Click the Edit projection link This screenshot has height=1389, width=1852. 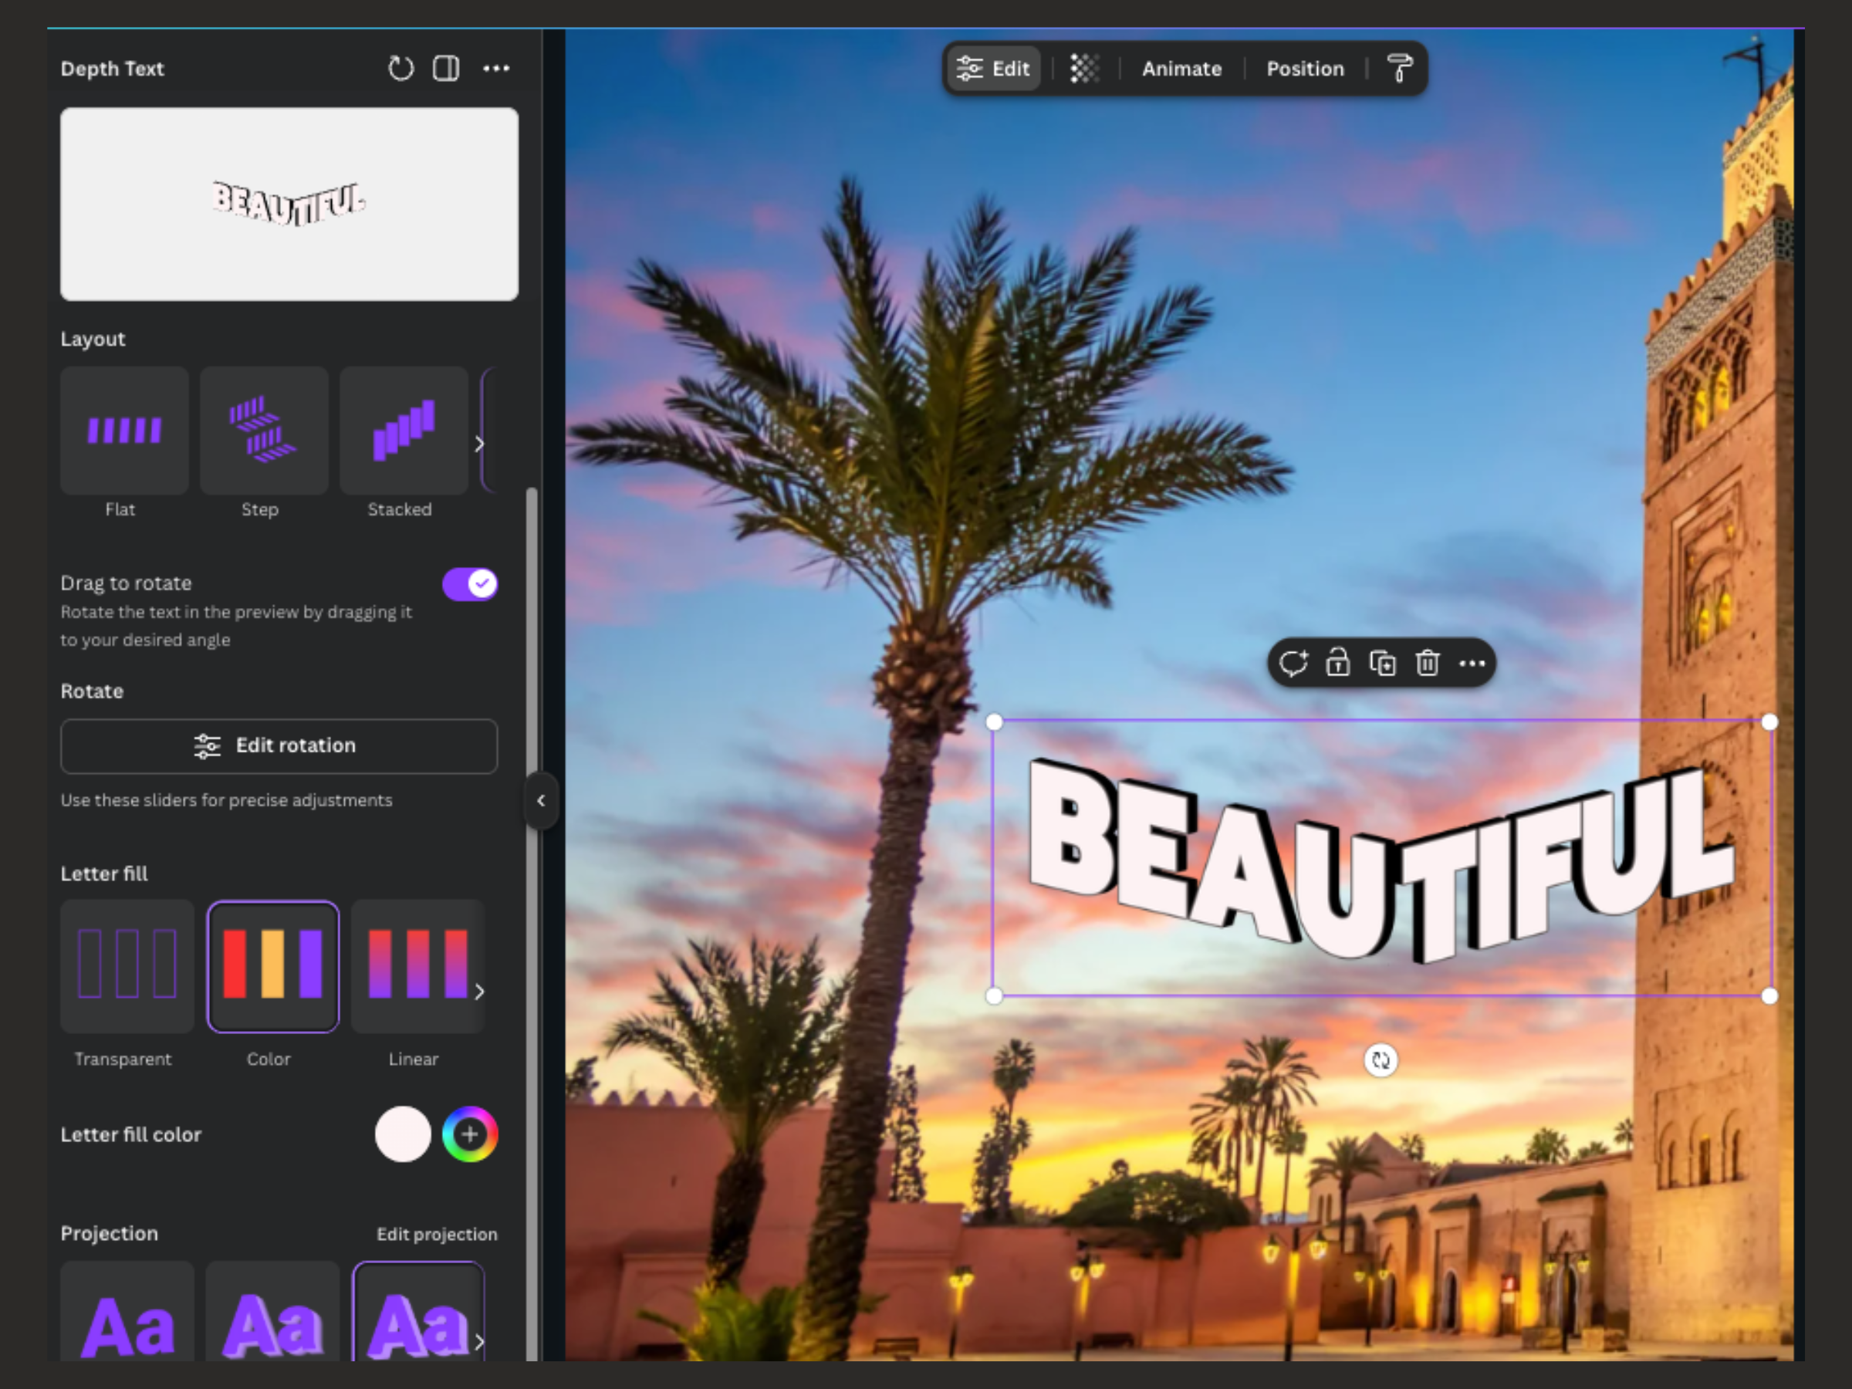point(437,1234)
